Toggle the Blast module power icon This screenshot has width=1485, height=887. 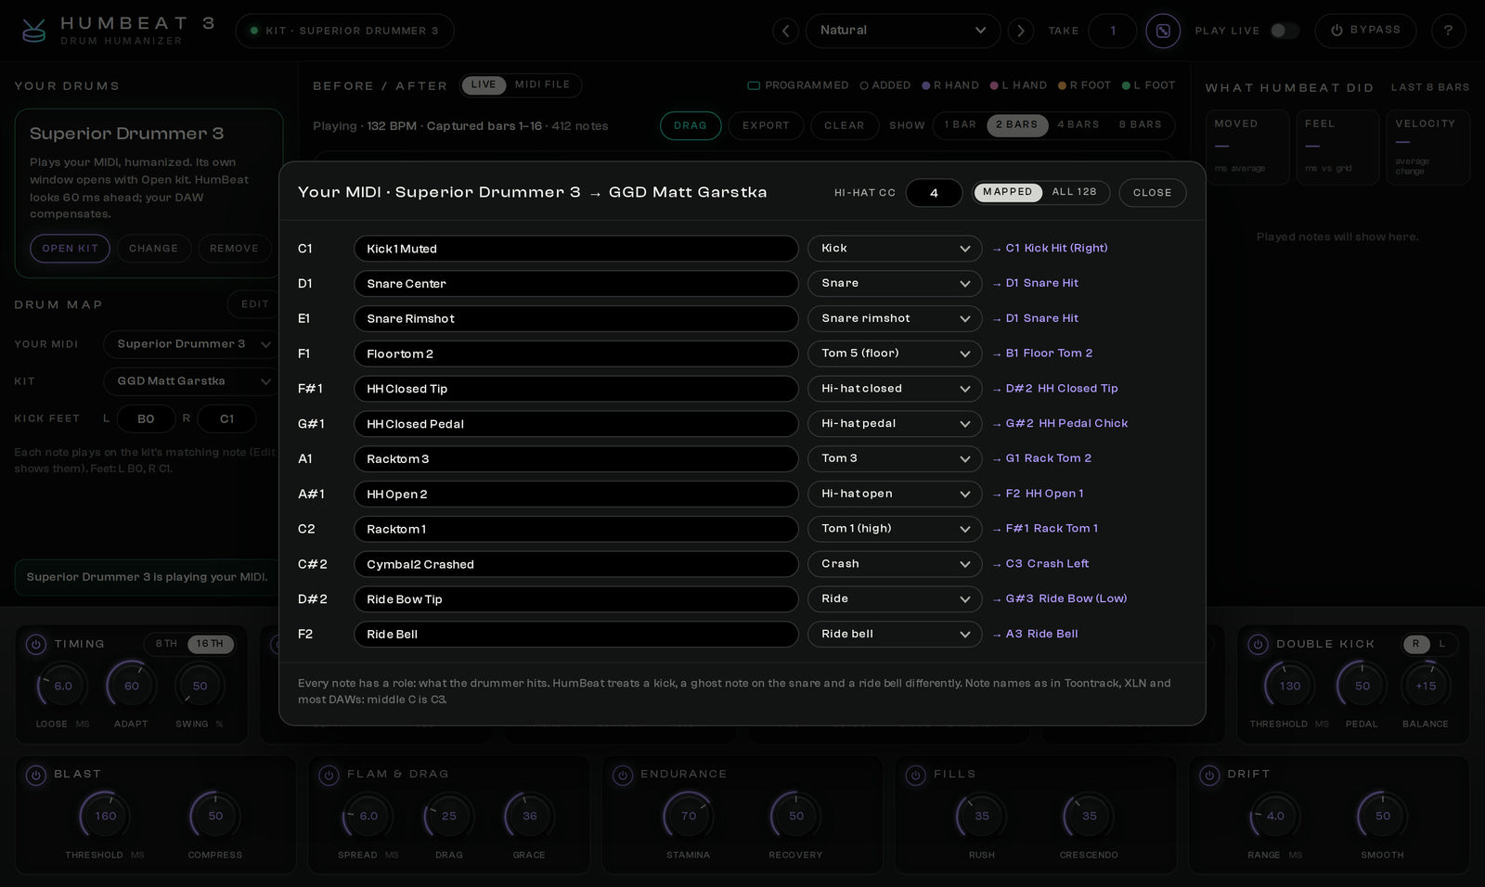click(x=35, y=775)
